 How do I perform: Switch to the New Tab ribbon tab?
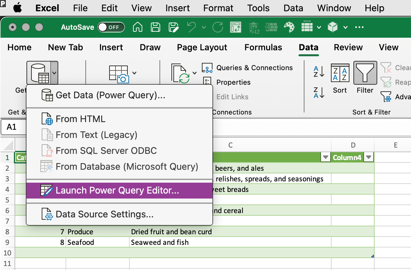point(66,47)
